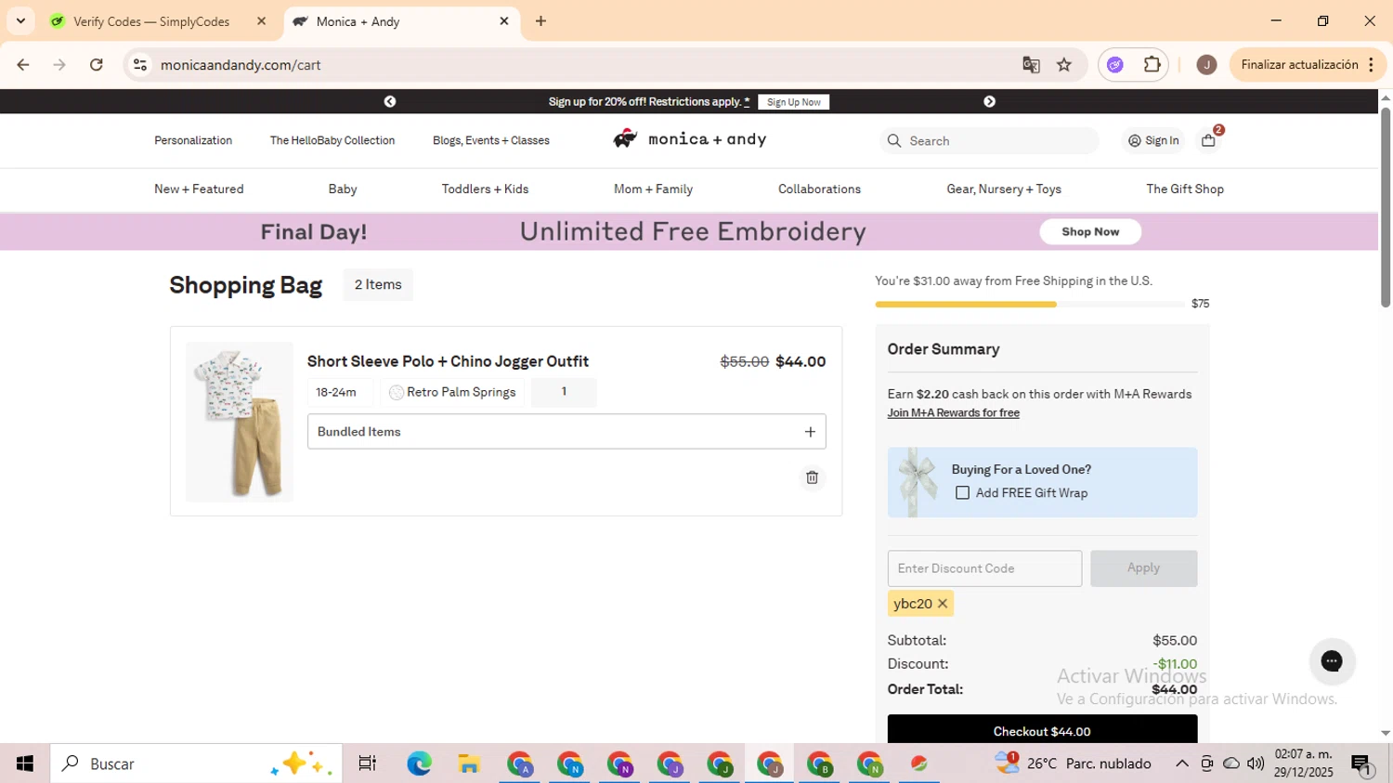The image size is (1393, 783).
Task: Open the Chrome profile avatar J
Action: (x=1206, y=65)
